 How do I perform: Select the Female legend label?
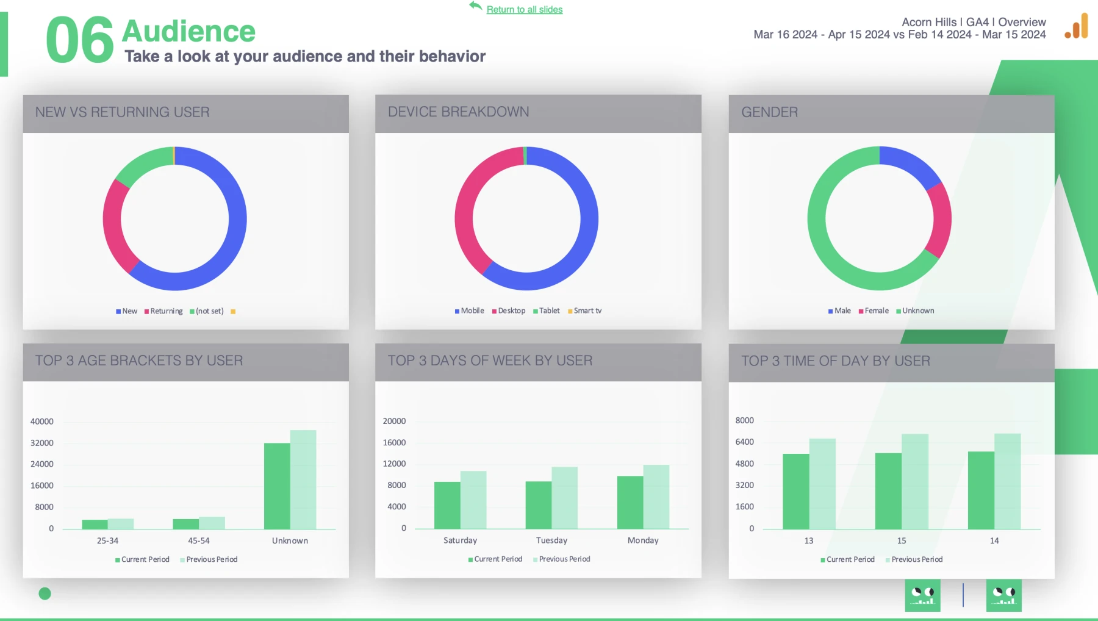[877, 310]
